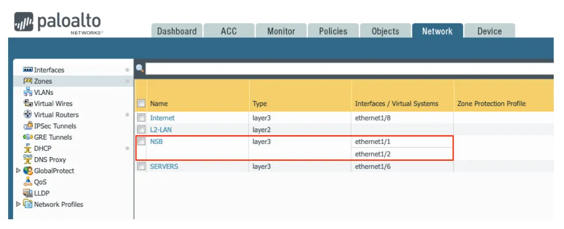This screenshot has height=229, width=564.
Task: Open the Internet zone link
Action: click(x=162, y=118)
